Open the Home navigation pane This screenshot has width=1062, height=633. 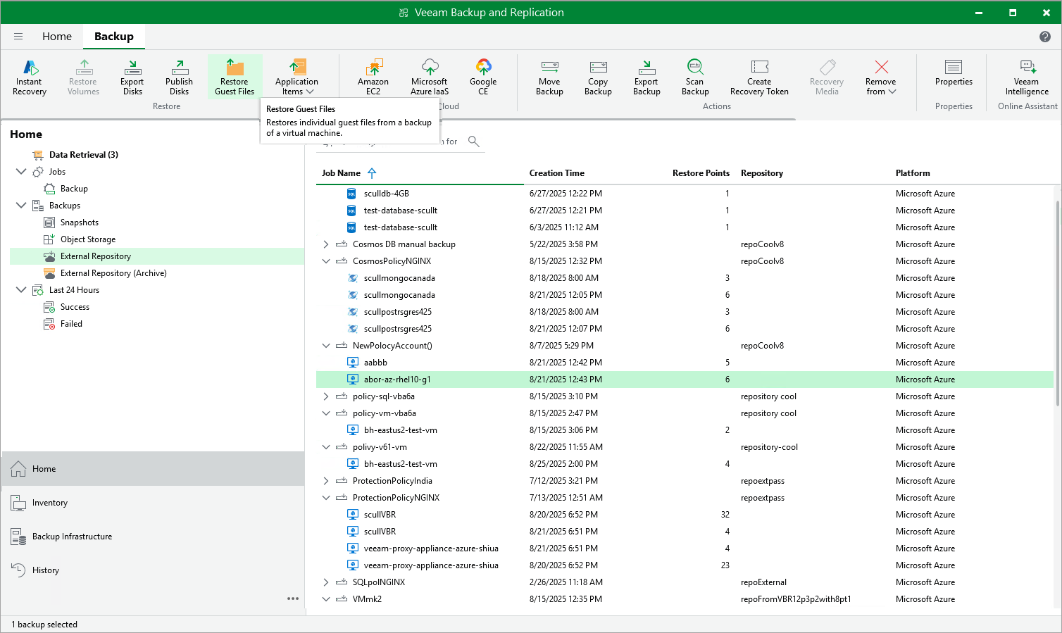pos(153,469)
